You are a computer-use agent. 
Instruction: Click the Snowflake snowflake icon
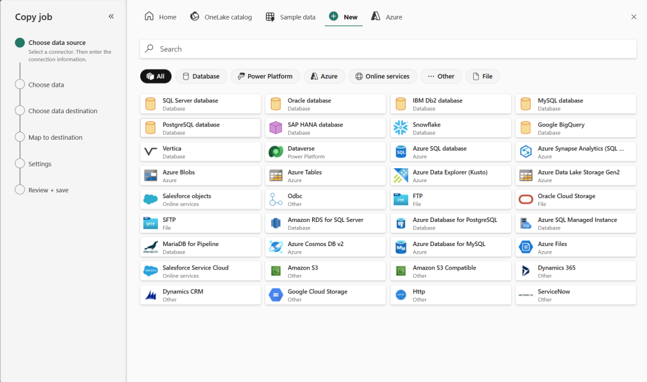pyautogui.click(x=401, y=128)
